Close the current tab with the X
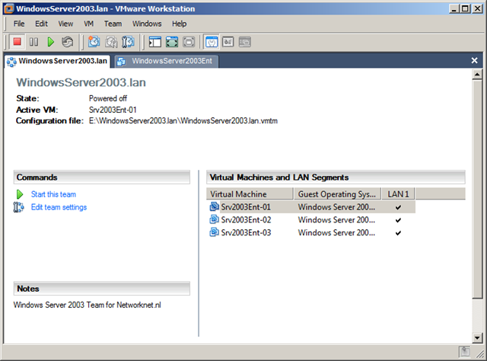The image size is (487, 361). tap(474, 61)
